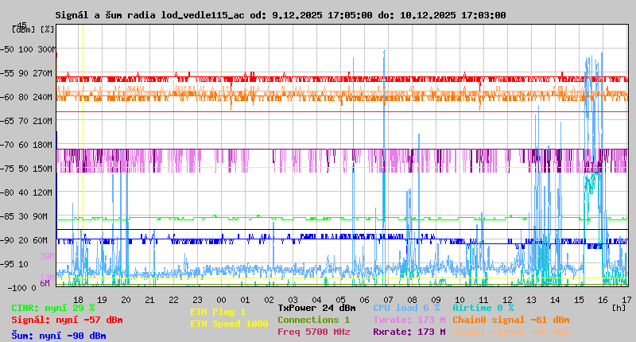636x342 pixels.
Task: Click the Txrate 173 M legend entry
Action: [409, 320]
